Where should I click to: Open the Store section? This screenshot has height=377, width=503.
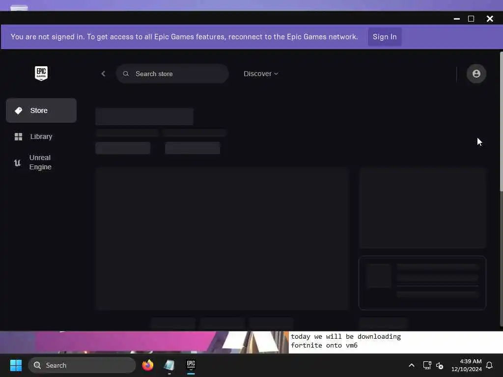tap(41, 110)
